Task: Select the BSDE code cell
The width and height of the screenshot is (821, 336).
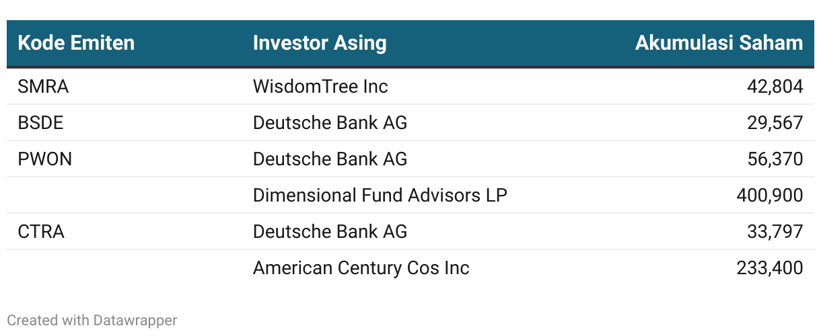Action: (41, 123)
